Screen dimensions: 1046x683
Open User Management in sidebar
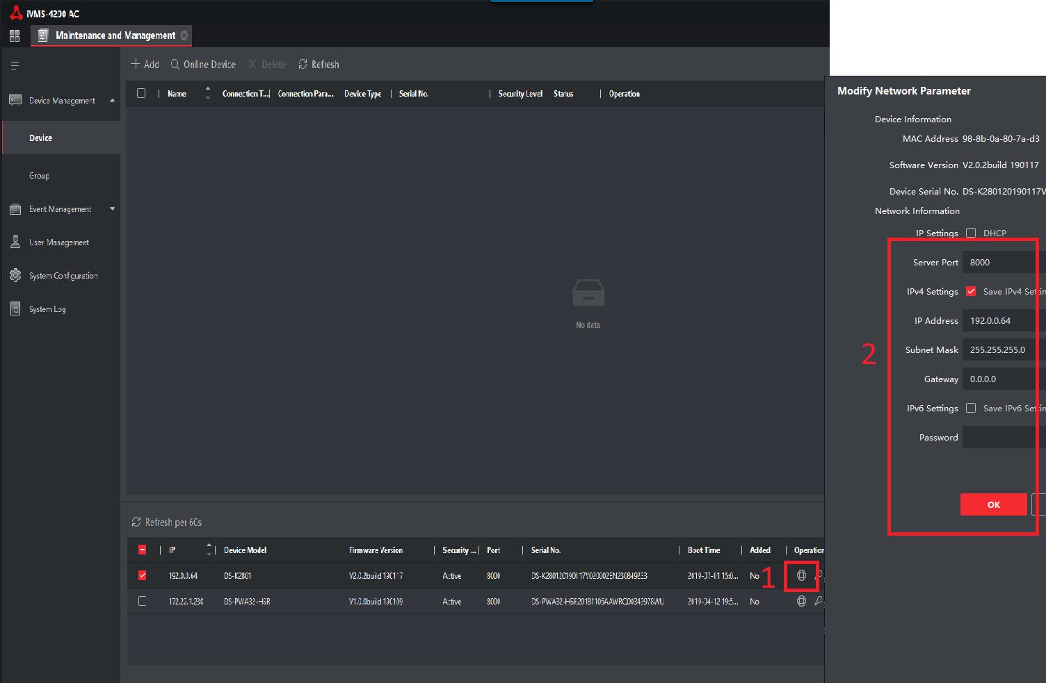point(59,242)
